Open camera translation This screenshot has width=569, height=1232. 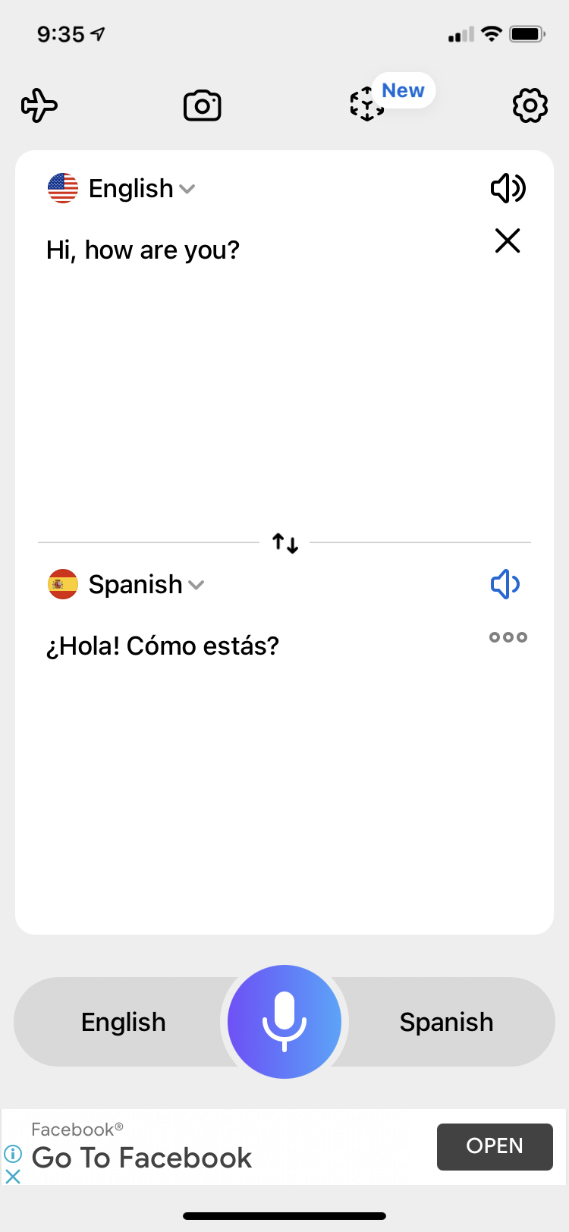coord(203,105)
